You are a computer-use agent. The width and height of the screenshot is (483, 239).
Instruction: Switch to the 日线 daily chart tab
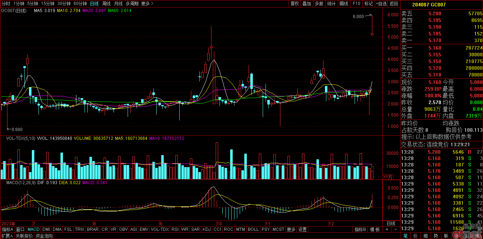pos(94,4)
